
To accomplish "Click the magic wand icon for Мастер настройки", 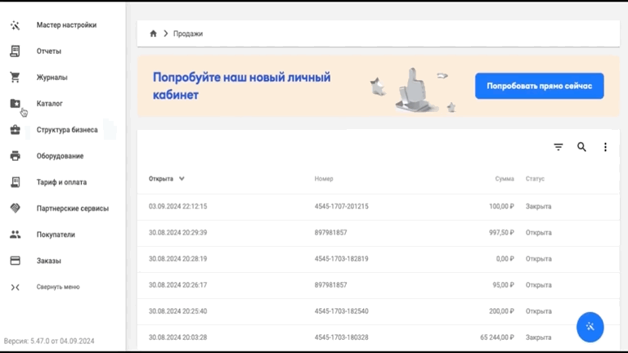I will pos(16,25).
